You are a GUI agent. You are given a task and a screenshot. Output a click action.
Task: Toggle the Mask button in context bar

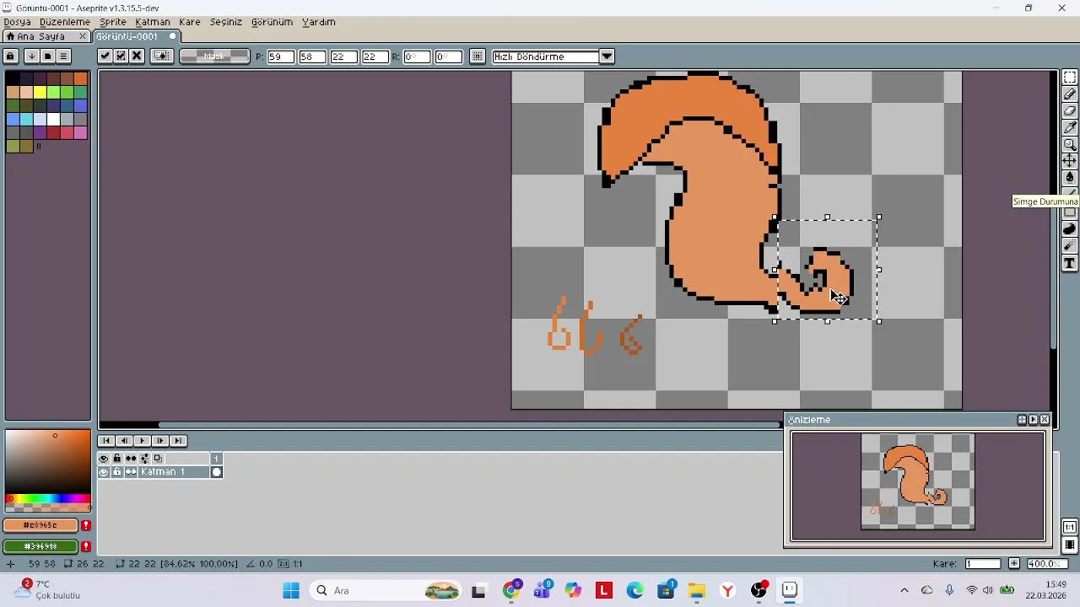pyautogui.click(x=215, y=56)
